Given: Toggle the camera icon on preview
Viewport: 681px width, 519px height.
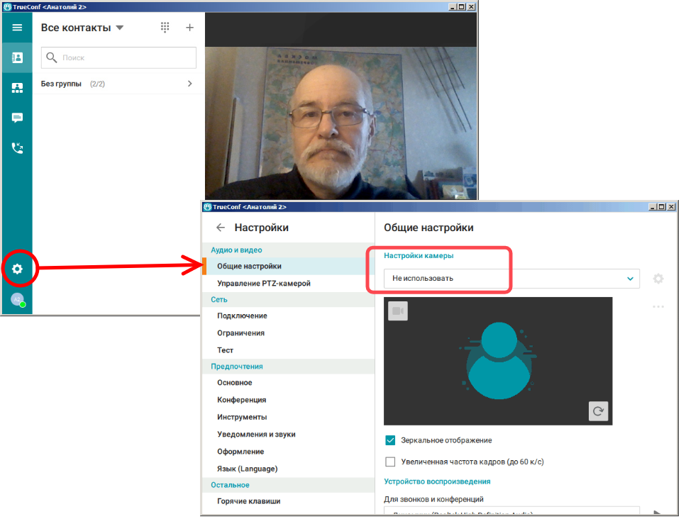Looking at the screenshot, I should pos(398,311).
